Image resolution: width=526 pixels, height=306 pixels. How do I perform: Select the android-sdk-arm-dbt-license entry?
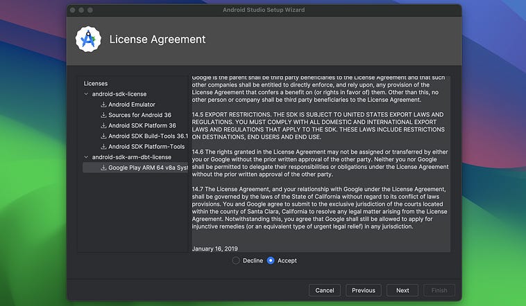(132, 157)
